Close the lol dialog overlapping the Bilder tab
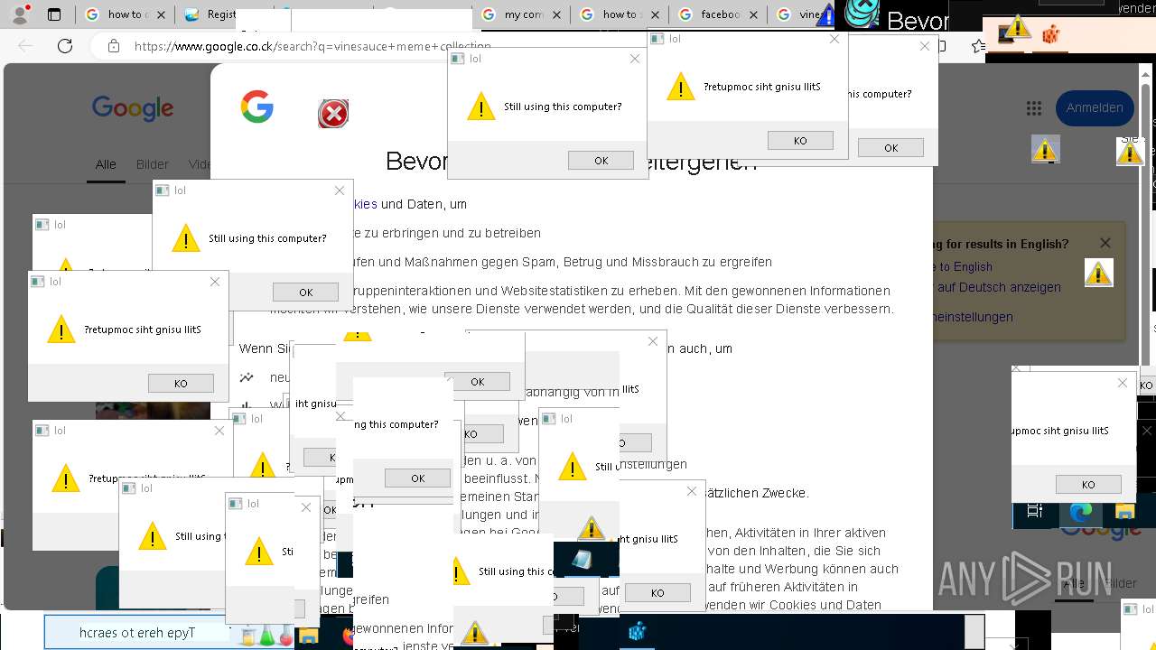 (x=340, y=190)
